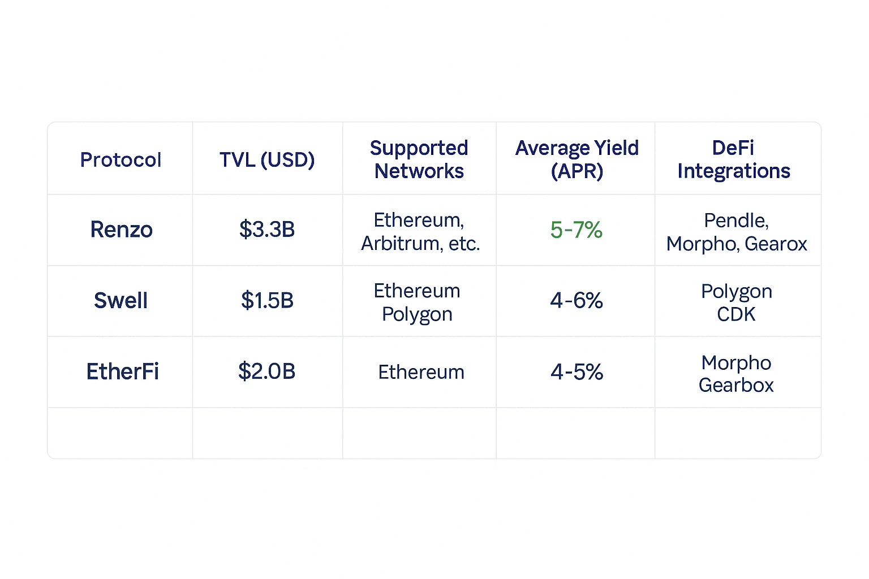This screenshot has width=869, height=579.
Task: Select the $1.5B TVL value
Action: [x=267, y=301]
